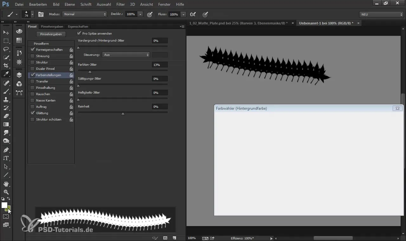
Task: Uncheck Glättung checkbox
Action: tap(32, 113)
